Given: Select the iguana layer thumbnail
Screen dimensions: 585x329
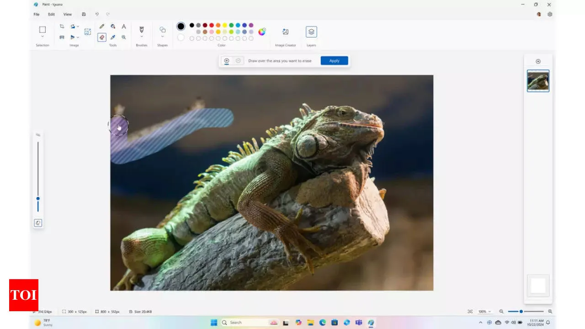Looking at the screenshot, I should (538, 81).
